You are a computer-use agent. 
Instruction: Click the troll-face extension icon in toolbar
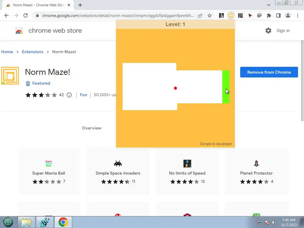coord(259,15)
